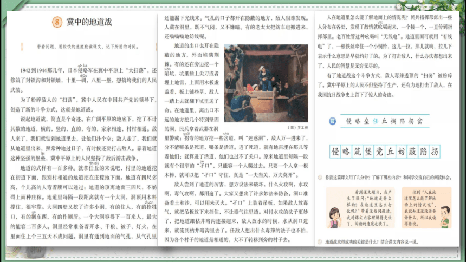Viewport: 466px width, 262px height.
Task: Click the paragraph starting '地道的式样有一百多种'
Action: 83,202
